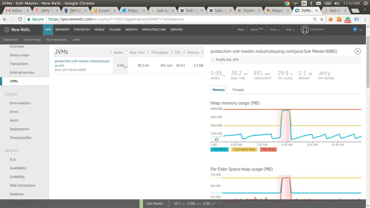This screenshot has width=370, height=208.
Task: Open the green NEW extension icon
Action: pos(348,20)
